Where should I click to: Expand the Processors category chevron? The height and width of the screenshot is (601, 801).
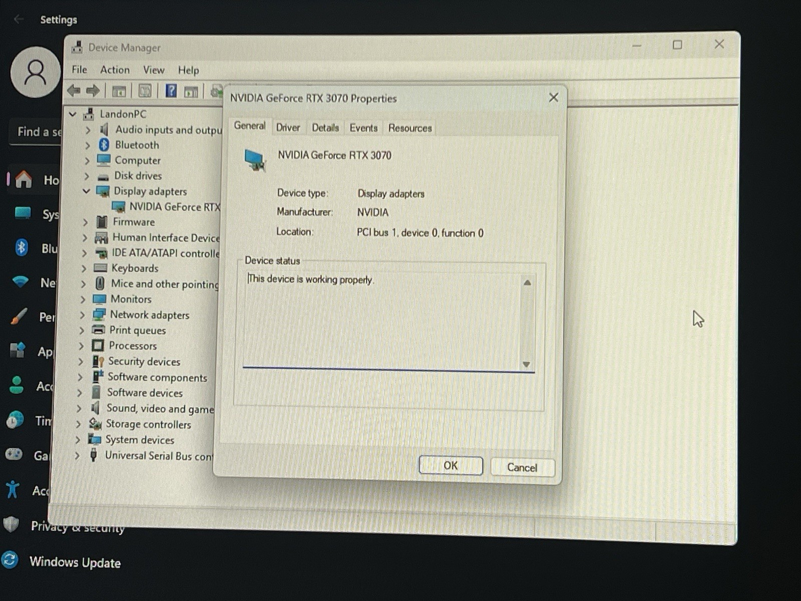81,346
